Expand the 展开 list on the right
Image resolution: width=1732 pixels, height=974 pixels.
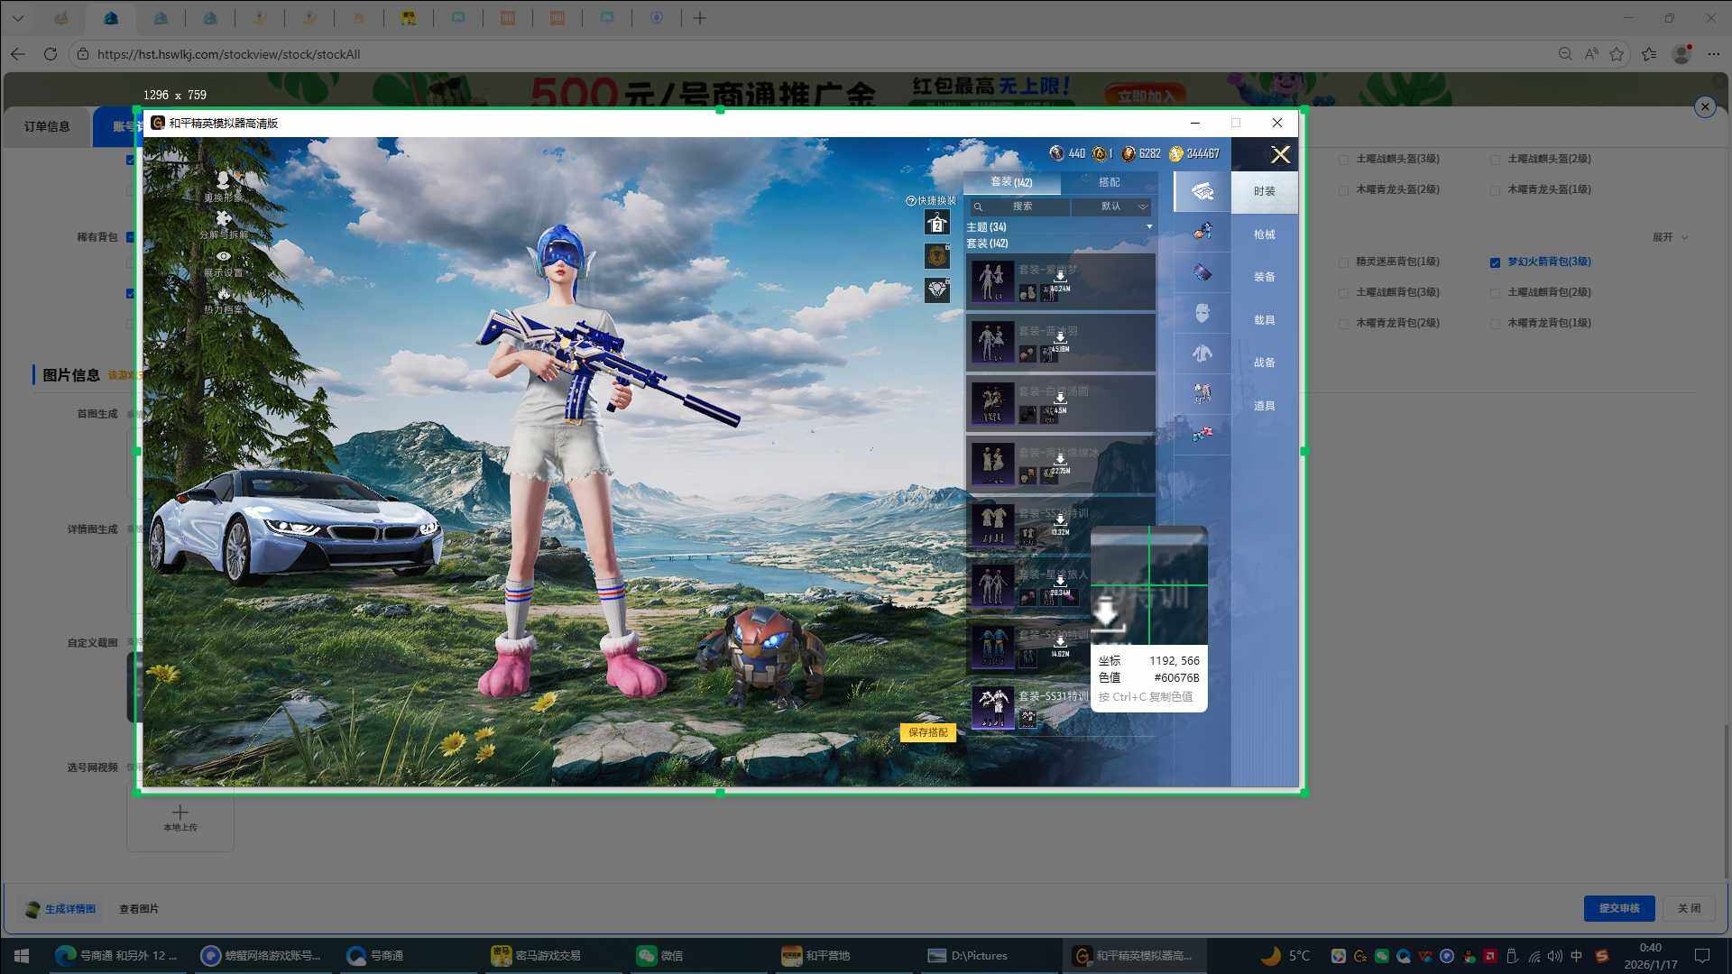point(1669,237)
